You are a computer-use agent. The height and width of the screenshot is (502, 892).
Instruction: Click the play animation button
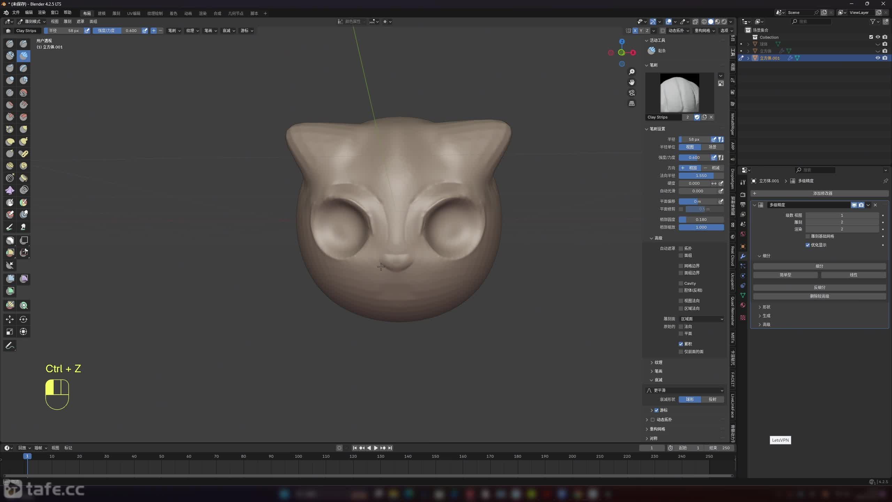pos(376,448)
